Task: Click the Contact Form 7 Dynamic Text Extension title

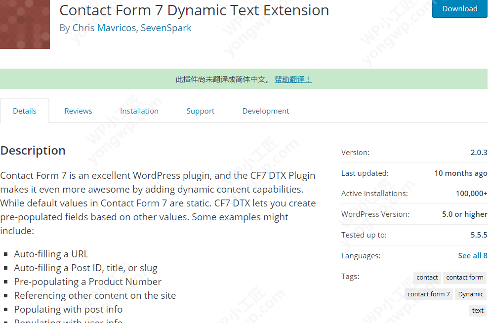Action: tap(194, 10)
